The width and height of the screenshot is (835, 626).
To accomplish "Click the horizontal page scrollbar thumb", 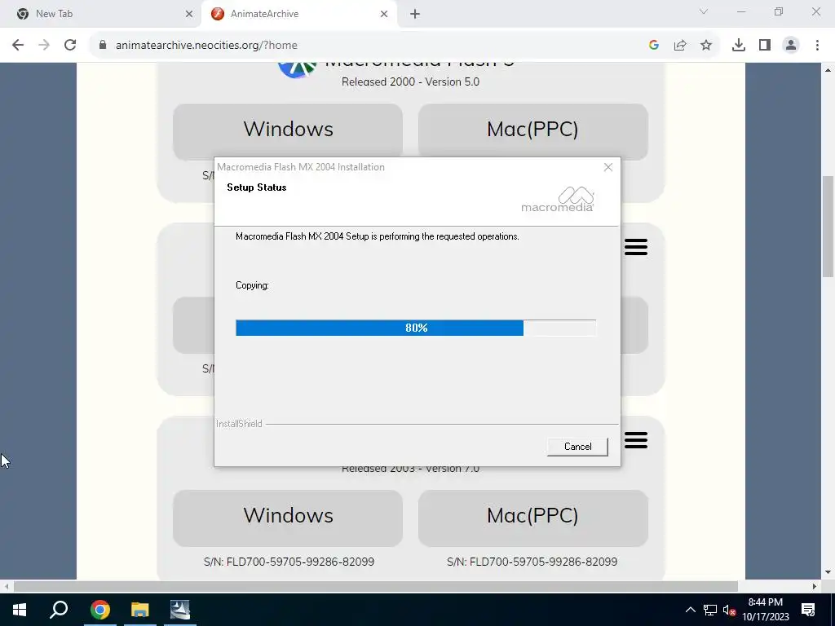I will coord(376,587).
